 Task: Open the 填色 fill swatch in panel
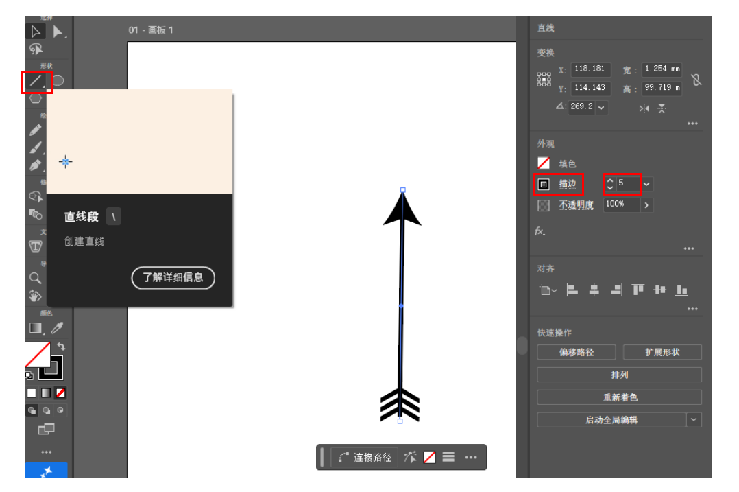[544, 163]
